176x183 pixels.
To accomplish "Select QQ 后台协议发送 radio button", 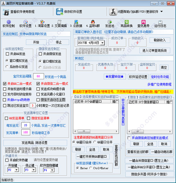I will click(7, 67).
